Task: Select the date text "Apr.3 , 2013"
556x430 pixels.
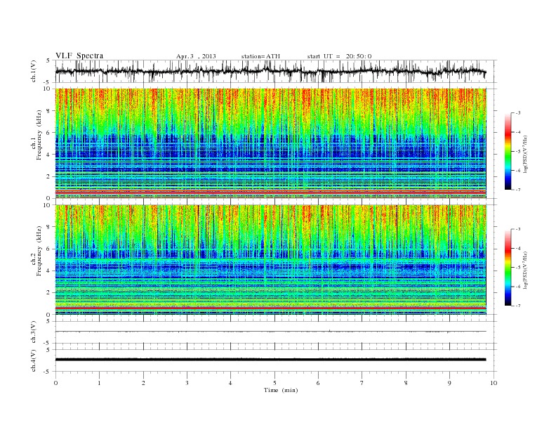Action: [196, 56]
